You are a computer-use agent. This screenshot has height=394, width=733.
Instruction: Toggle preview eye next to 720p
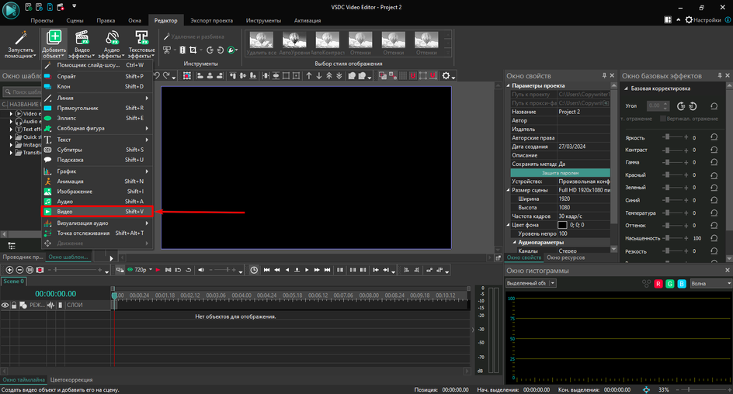click(130, 270)
